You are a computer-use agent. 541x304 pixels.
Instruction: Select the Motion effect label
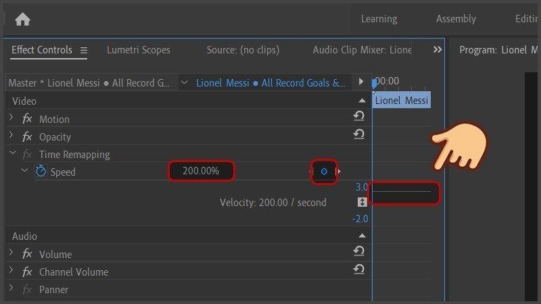[x=54, y=120]
